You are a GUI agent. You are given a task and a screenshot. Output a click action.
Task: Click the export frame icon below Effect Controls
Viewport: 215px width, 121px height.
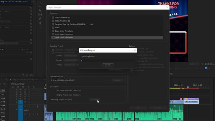[31, 75]
